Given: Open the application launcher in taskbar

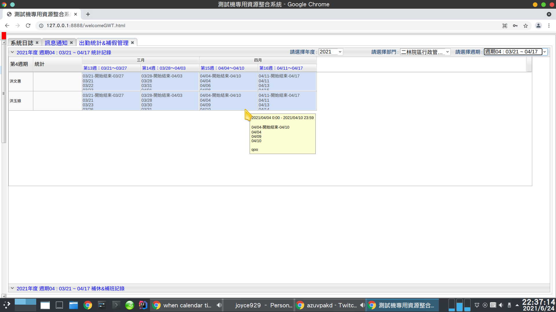Looking at the screenshot, I should pos(7,305).
